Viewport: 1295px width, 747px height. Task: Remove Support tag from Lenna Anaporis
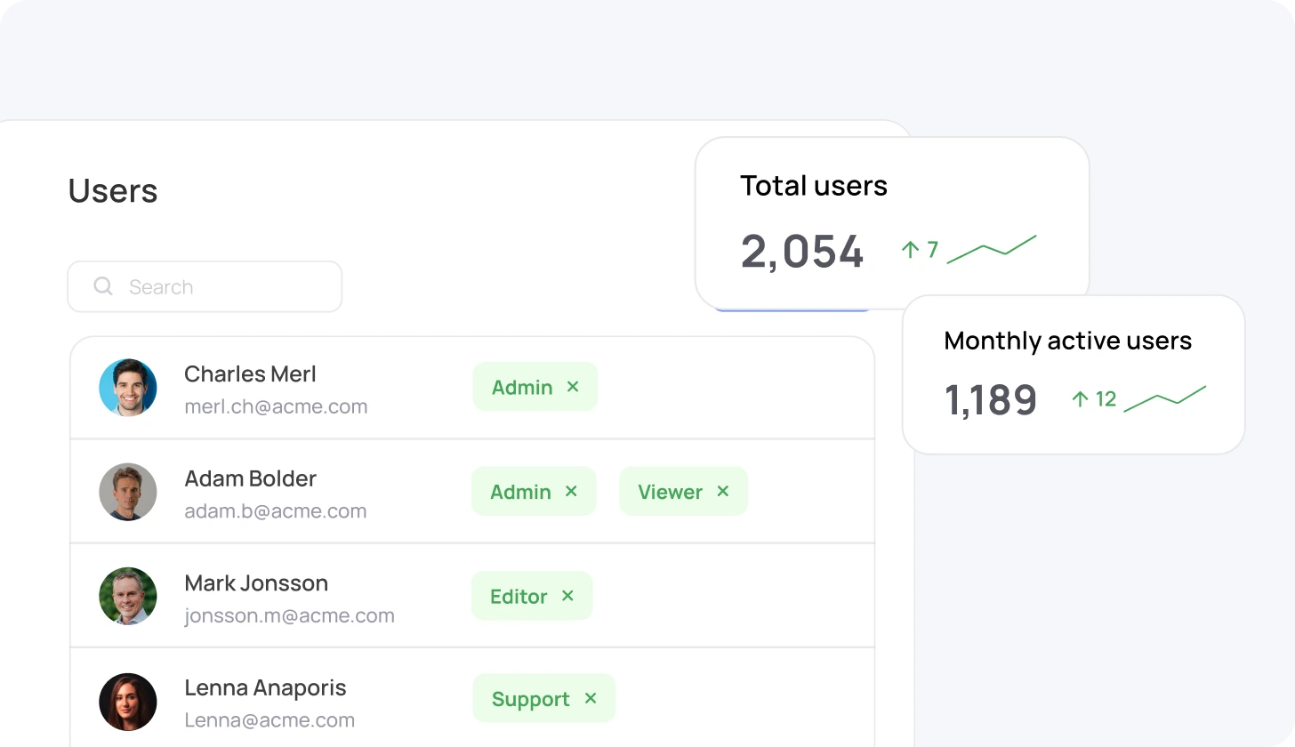coord(591,699)
